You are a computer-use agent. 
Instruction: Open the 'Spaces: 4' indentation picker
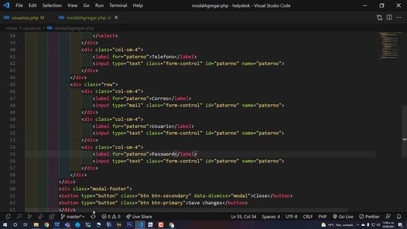coord(271,216)
